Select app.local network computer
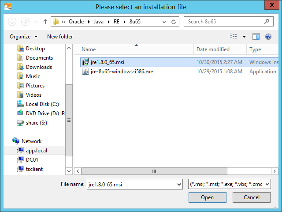Screen dimensions: 282x212 pos(37,151)
